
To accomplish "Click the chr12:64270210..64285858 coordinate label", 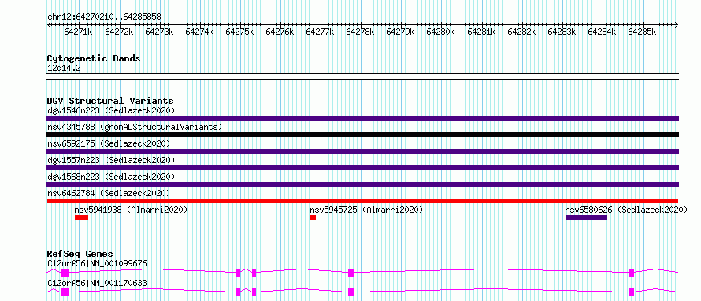I will coord(104,17).
